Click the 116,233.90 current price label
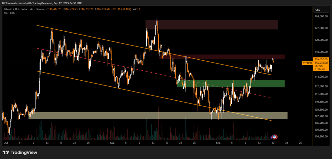Image resolution: width=332 pixels, height=159 pixels. click(x=321, y=63)
